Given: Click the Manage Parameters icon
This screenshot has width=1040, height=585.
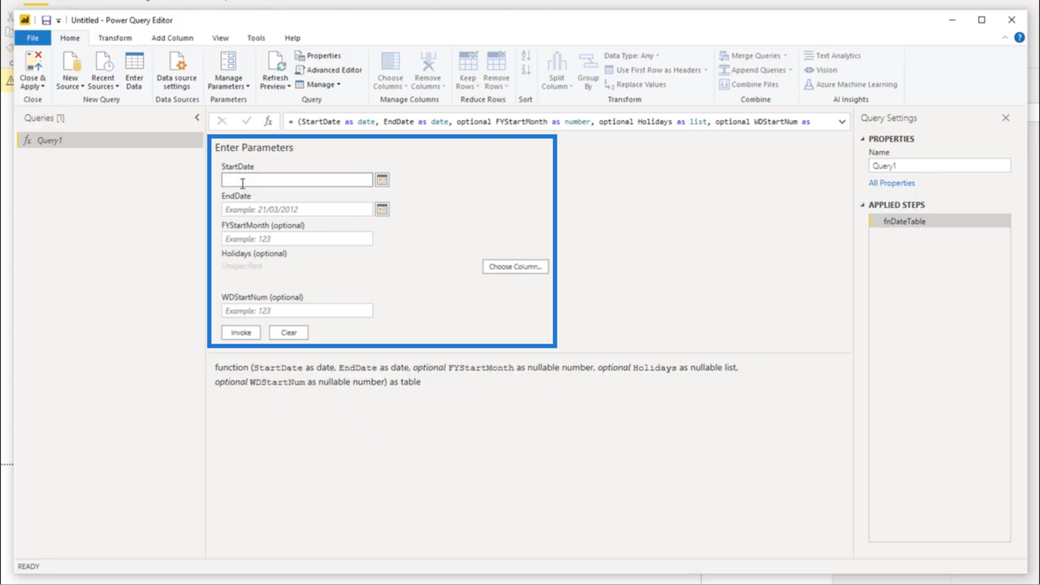Looking at the screenshot, I should point(228,62).
